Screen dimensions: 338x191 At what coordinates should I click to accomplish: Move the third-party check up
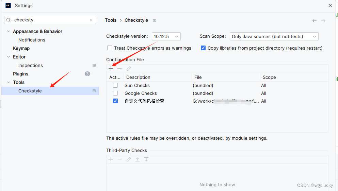pyautogui.click(x=138, y=159)
